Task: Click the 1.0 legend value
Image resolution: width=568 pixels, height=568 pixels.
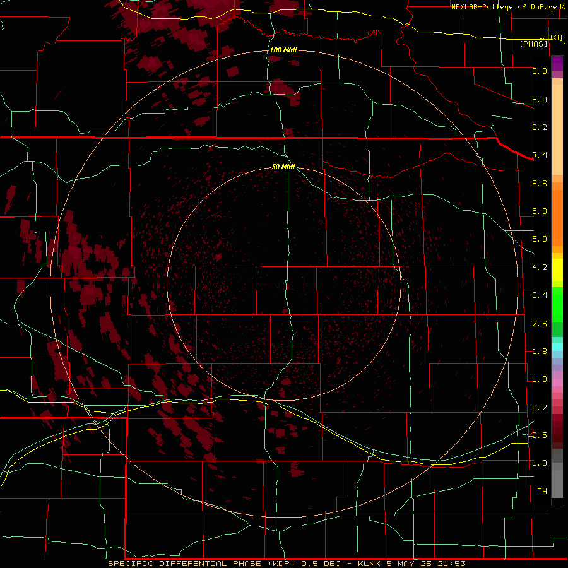Action: click(540, 379)
